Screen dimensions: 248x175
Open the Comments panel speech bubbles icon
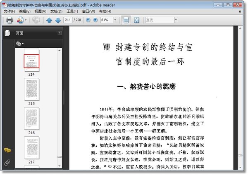pos(7,150)
